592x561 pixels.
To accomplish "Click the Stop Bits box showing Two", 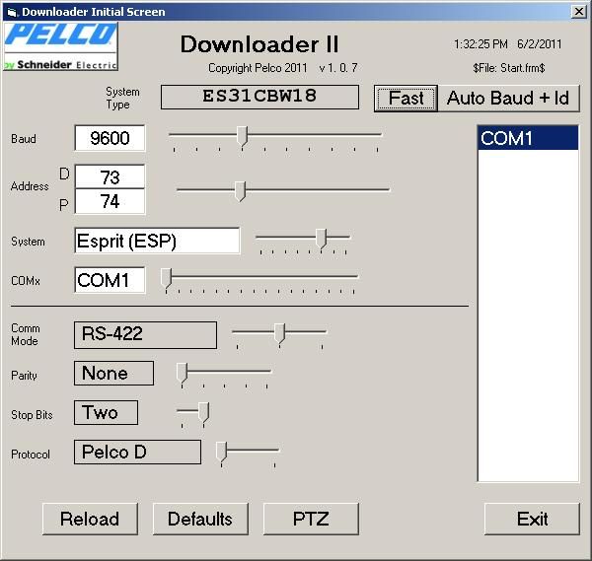I will [107, 412].
